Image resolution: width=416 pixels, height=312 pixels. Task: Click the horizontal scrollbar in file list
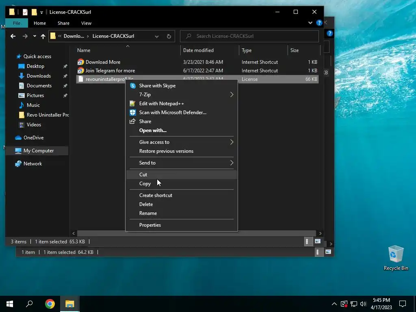click(x=196, y=233)
